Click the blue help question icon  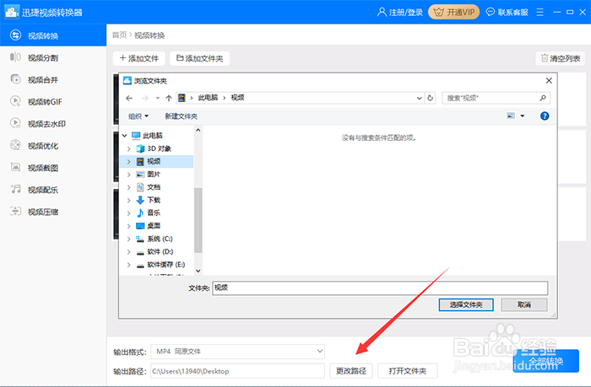coord(545,116)
